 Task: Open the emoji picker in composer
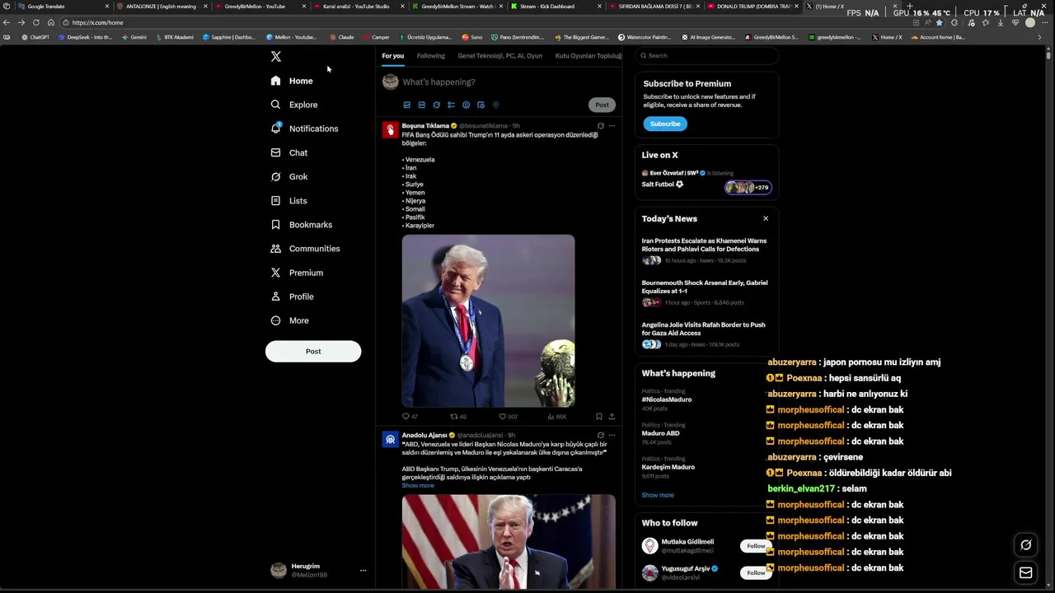point(466,105)
